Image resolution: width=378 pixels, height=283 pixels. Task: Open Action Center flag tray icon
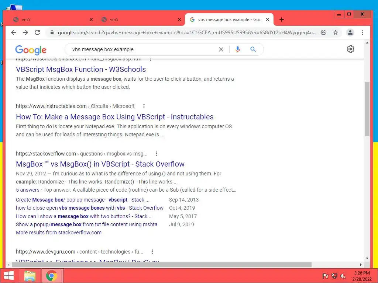click(325, 276)
